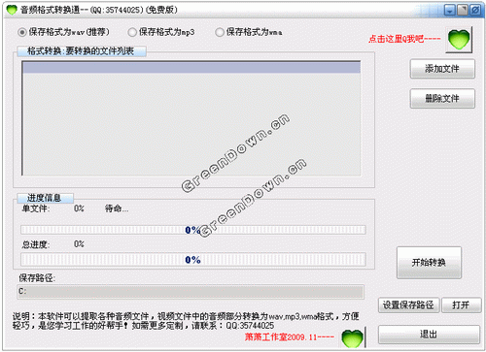Screen dimensions: 486x352
Task: Click the 删除文件 delete file button
Action: (x=442, y=99)
